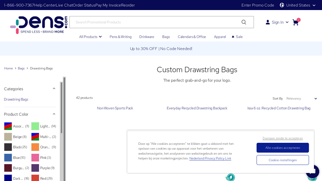Click the Reorder link

pos(128,5)
